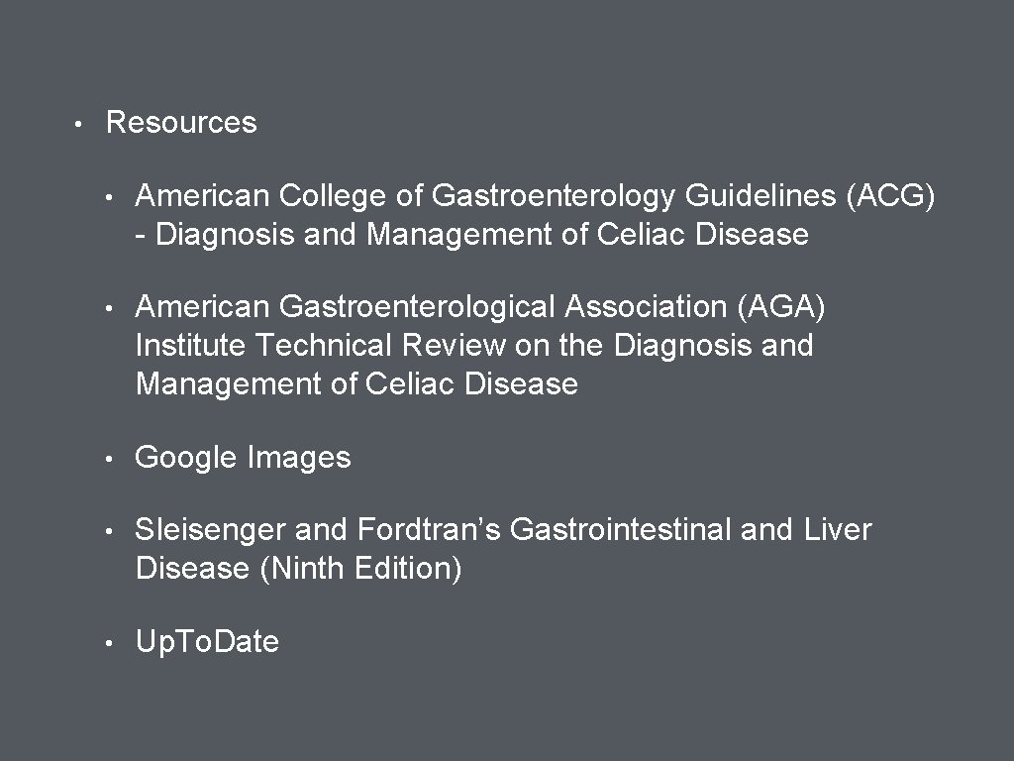Click the bullet before American Gastroenterological entry
The image size is (1014, 761).
pyautogui.click(x=109, y=309)
